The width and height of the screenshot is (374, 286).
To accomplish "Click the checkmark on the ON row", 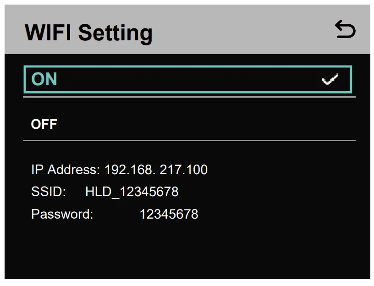I will coord(329,80).
